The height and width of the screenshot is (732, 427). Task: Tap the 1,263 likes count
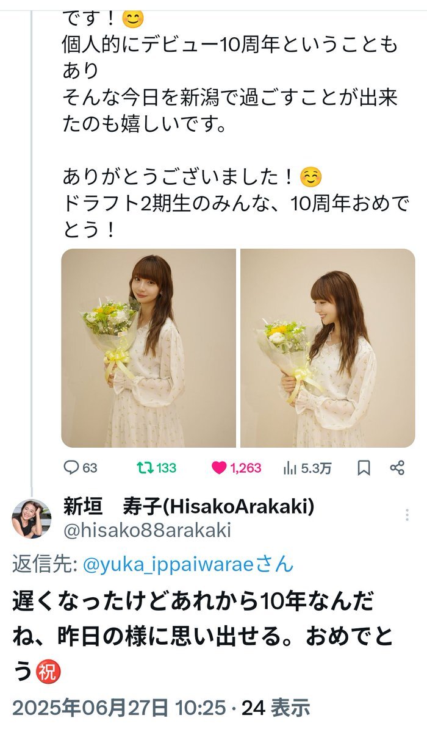click(x=245, y=468)
